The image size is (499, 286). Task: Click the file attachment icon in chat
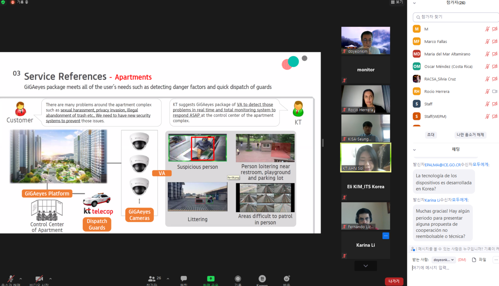(x=474, y=259)
